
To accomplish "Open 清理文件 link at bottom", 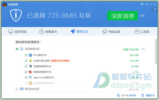I will point(150,95).
